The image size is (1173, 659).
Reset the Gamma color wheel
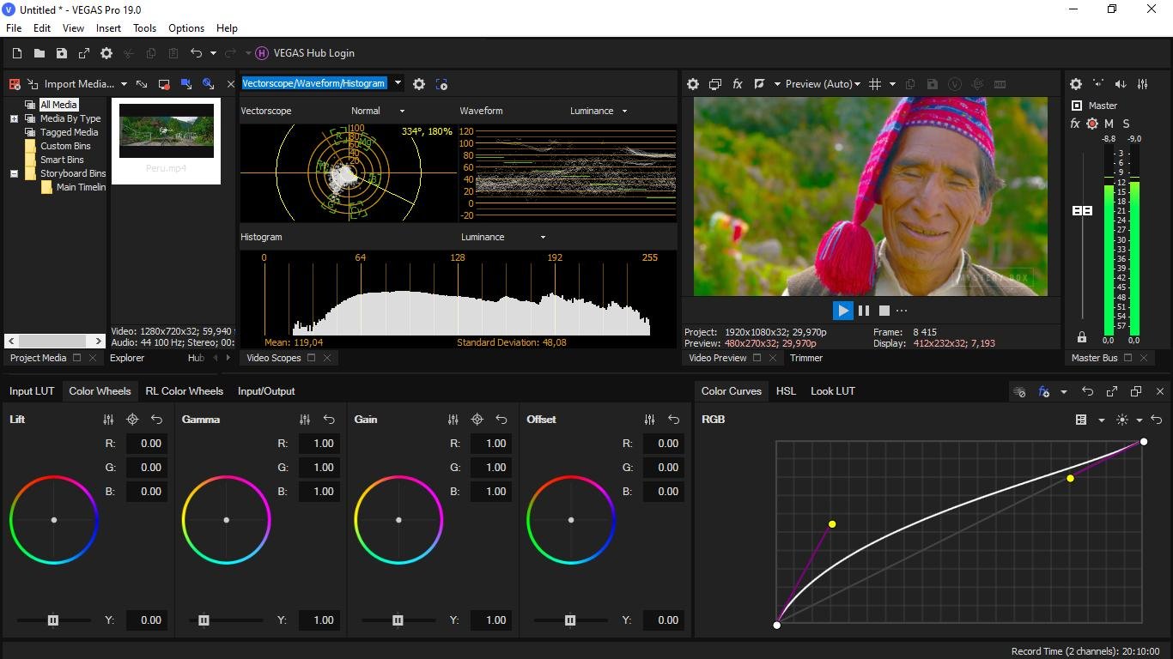pyautogui.click(x=329, y=420)
